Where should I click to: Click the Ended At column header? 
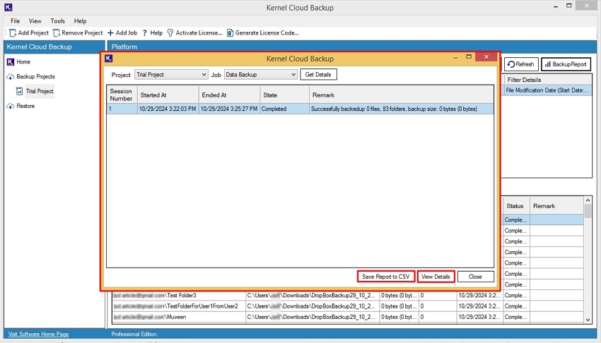point(229,95)
